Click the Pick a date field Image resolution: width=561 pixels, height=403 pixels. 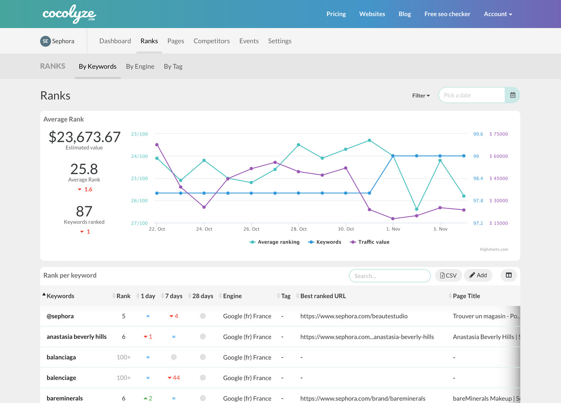tap(472, 95)
